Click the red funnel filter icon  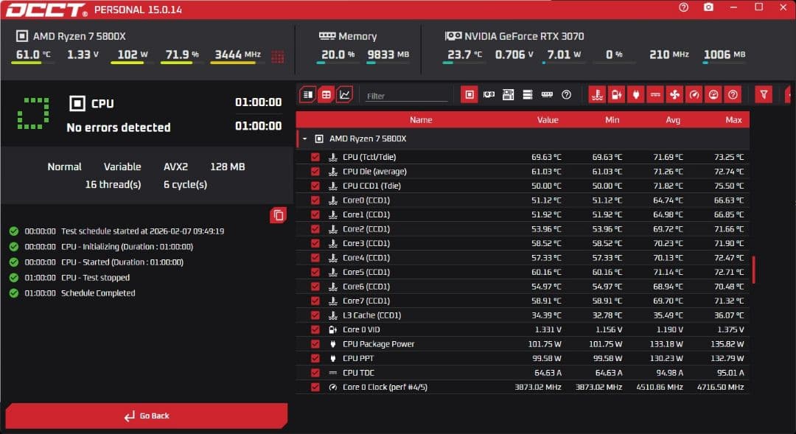(764, 94)
